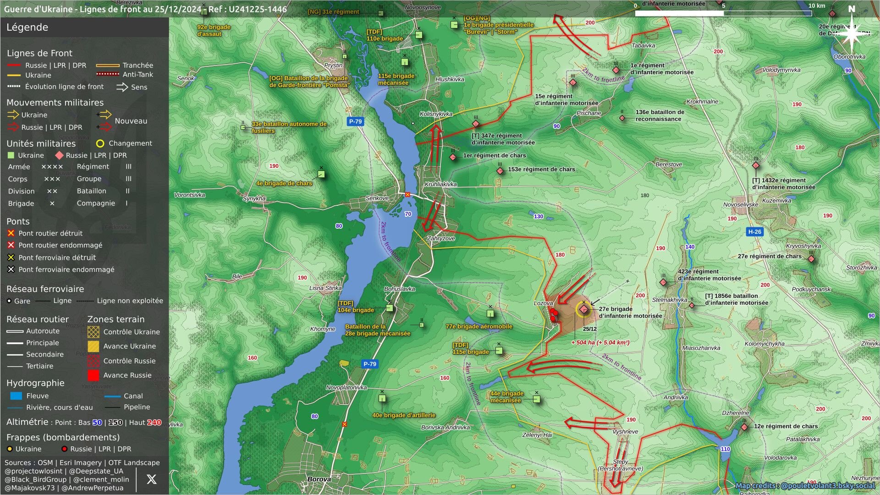Click the red 'Avance Russie' legend swatch
The image size is (880, 495).
click(x=93, y=375)
